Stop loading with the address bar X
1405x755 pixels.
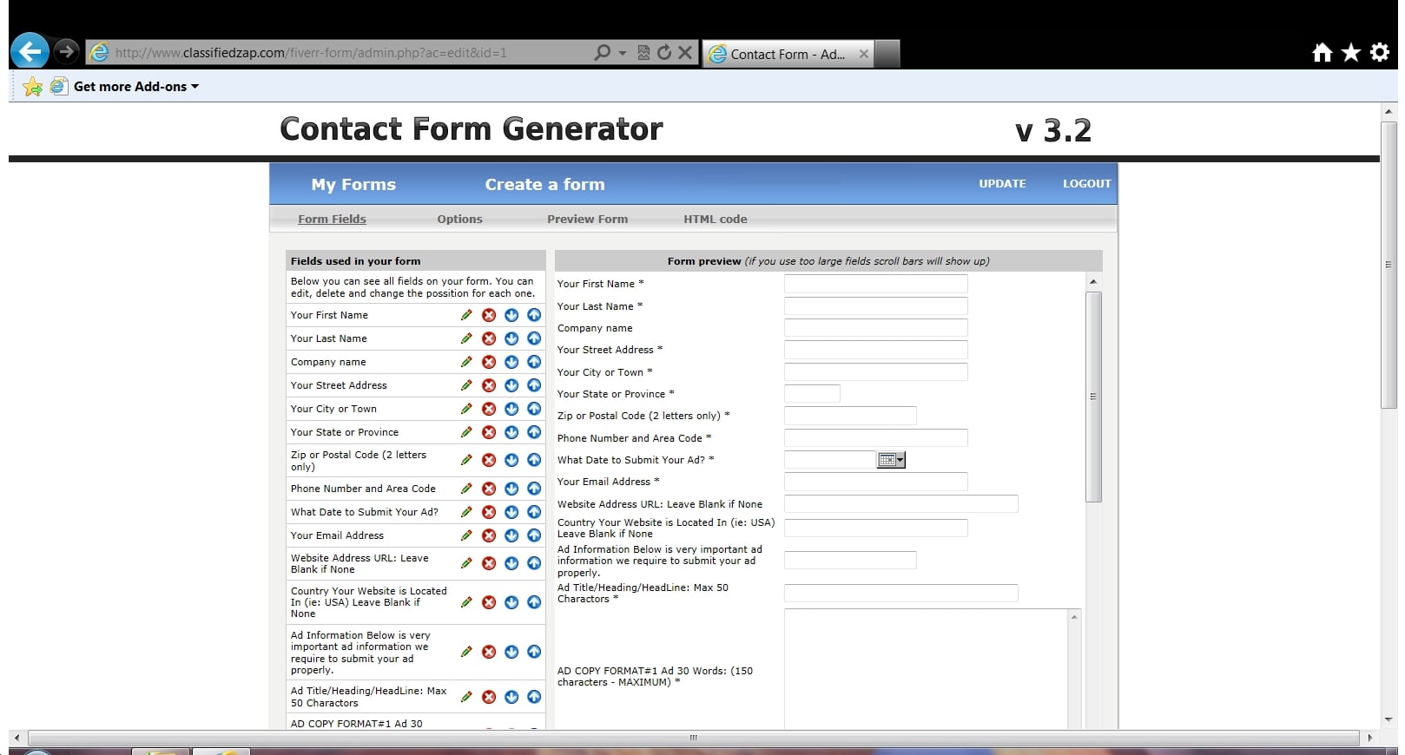tap(685, 53)
